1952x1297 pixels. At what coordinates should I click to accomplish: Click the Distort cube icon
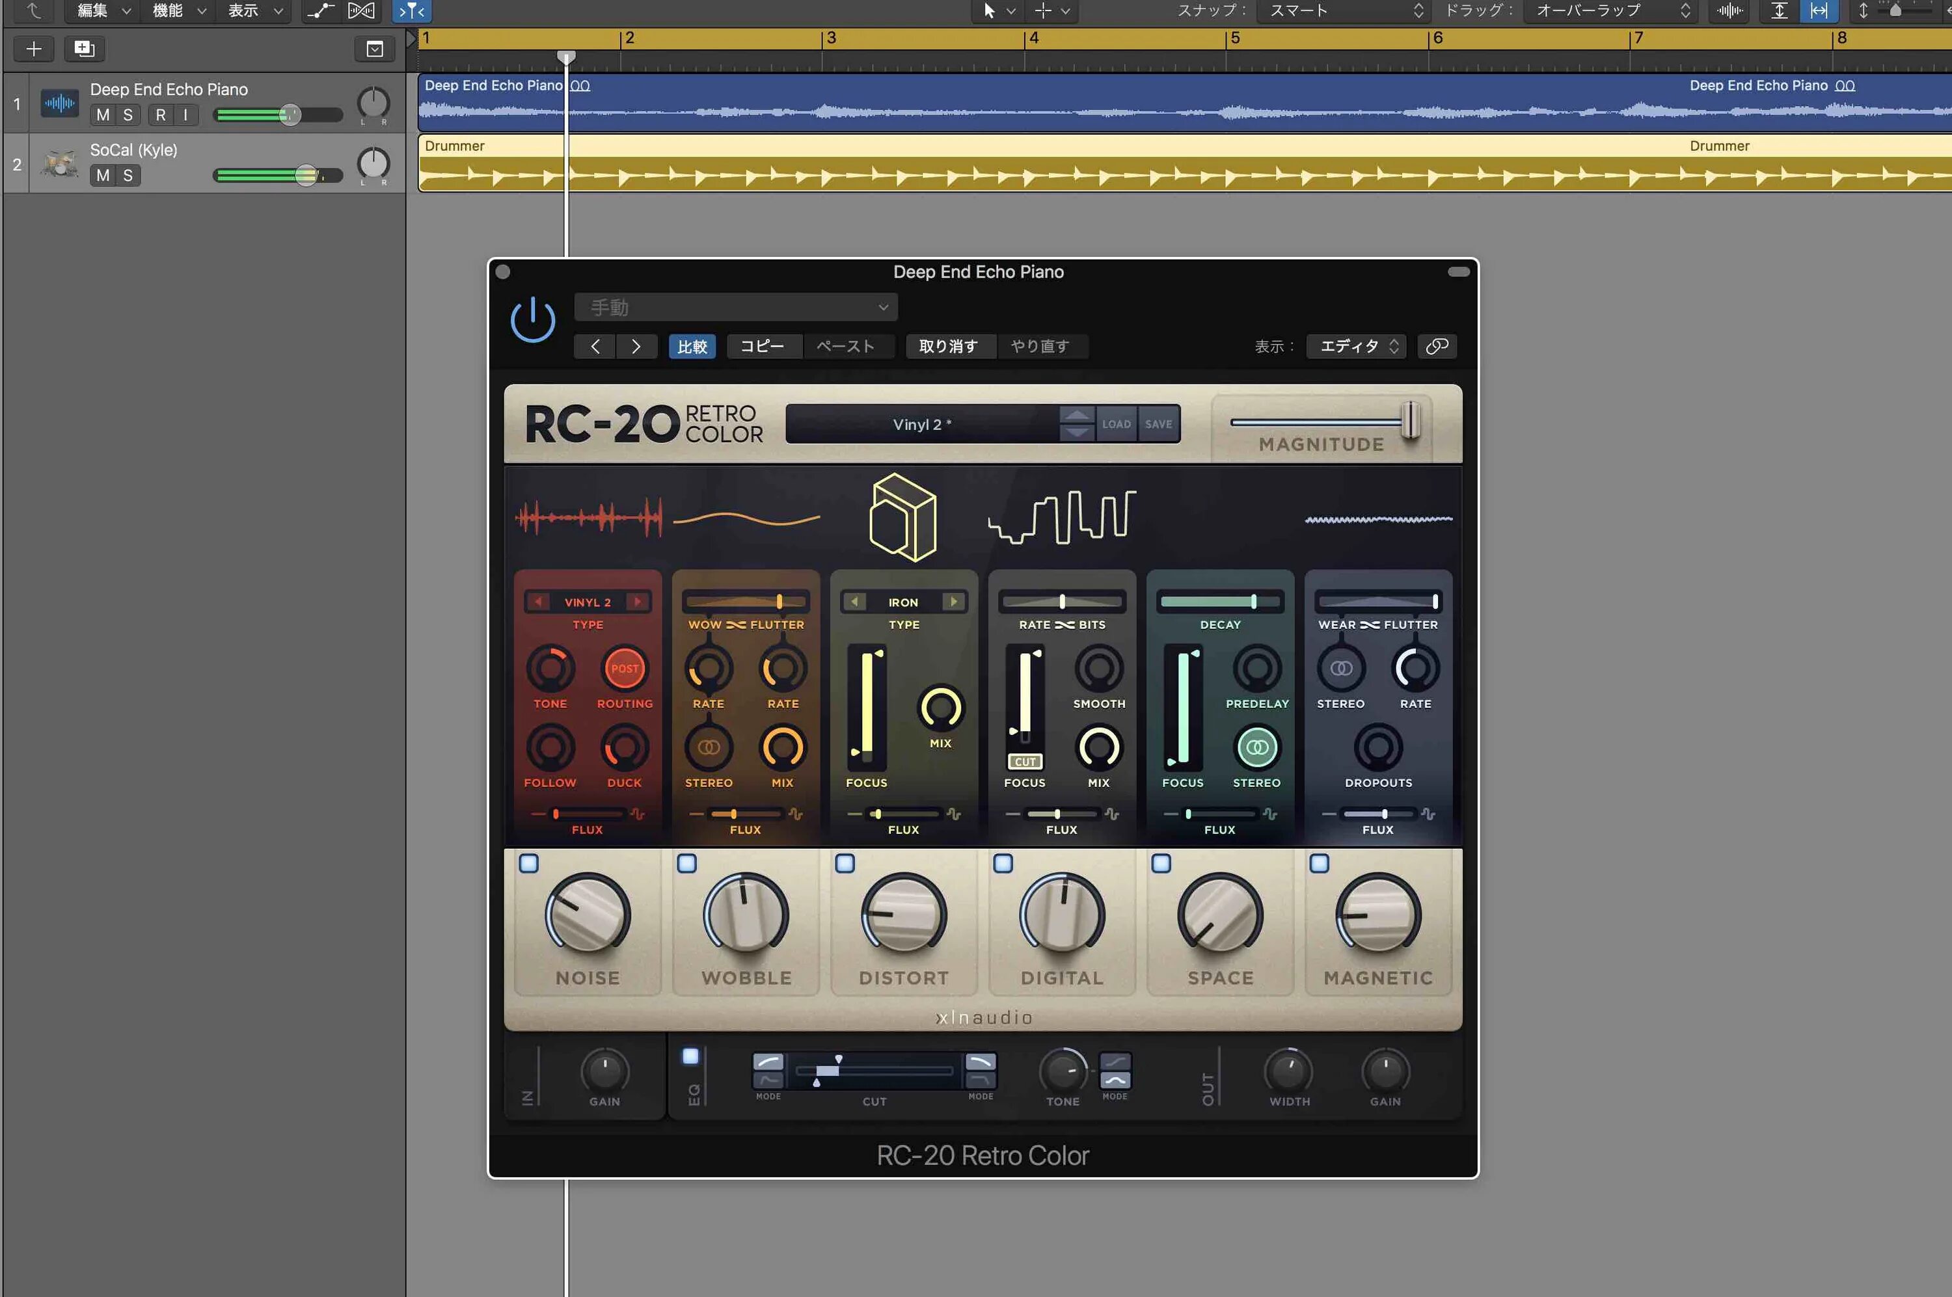pyautogui.click(x=902, y=517)
